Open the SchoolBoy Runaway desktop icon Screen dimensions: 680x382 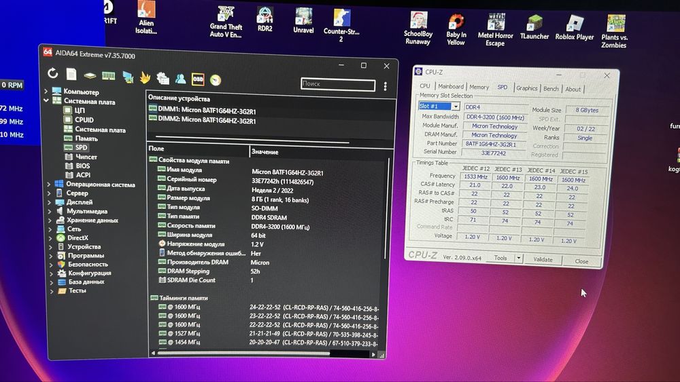pyautogui.click(x=418, y=28)
